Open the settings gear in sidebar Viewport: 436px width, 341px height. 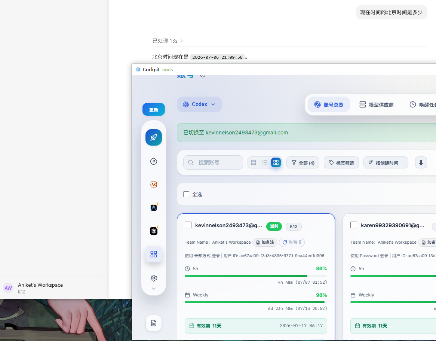[x=153, y=278]
